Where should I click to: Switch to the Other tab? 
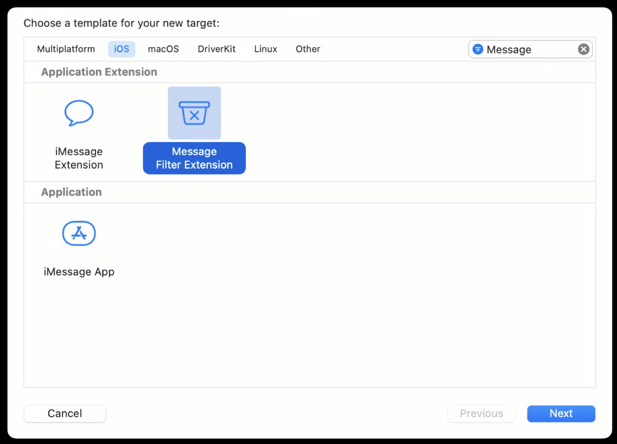(x=308, y=49)
